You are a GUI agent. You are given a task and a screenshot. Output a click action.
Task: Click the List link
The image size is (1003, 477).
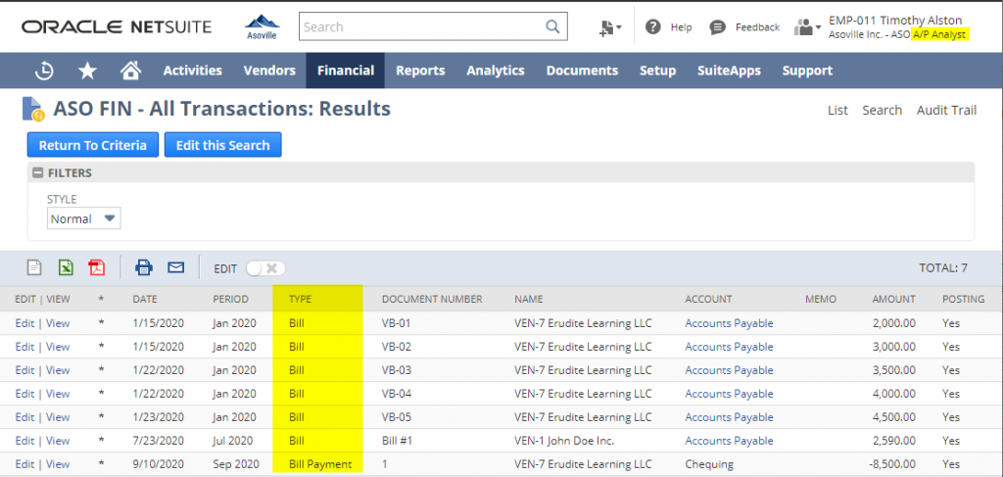[x=838, y=110]
